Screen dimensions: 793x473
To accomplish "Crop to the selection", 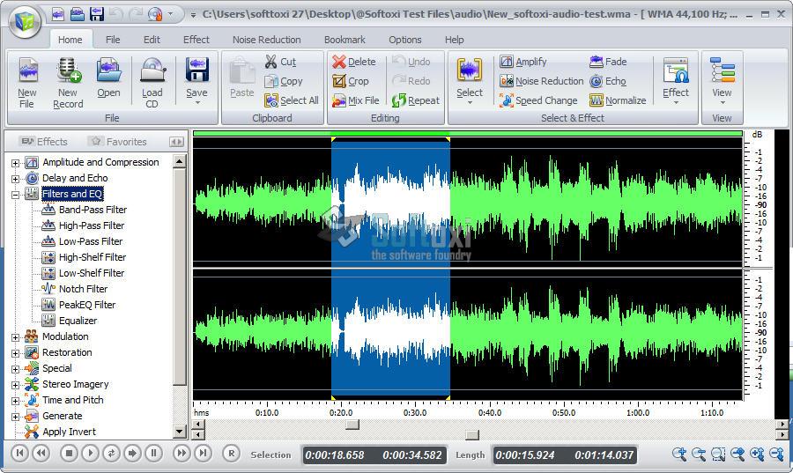I will 351,81.
